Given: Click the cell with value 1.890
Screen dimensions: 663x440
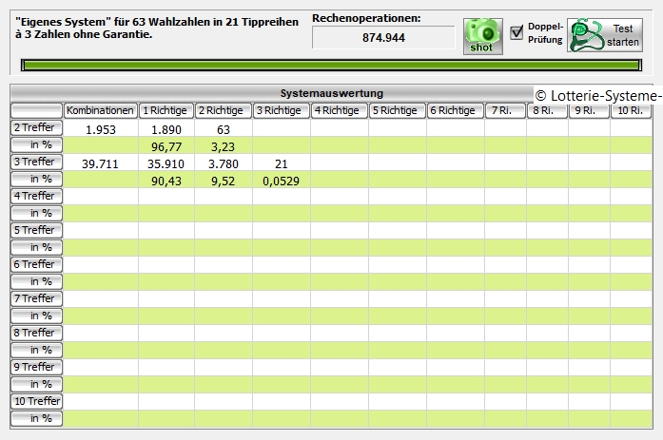Looking at the screenshot, I should tap(166, 129).
